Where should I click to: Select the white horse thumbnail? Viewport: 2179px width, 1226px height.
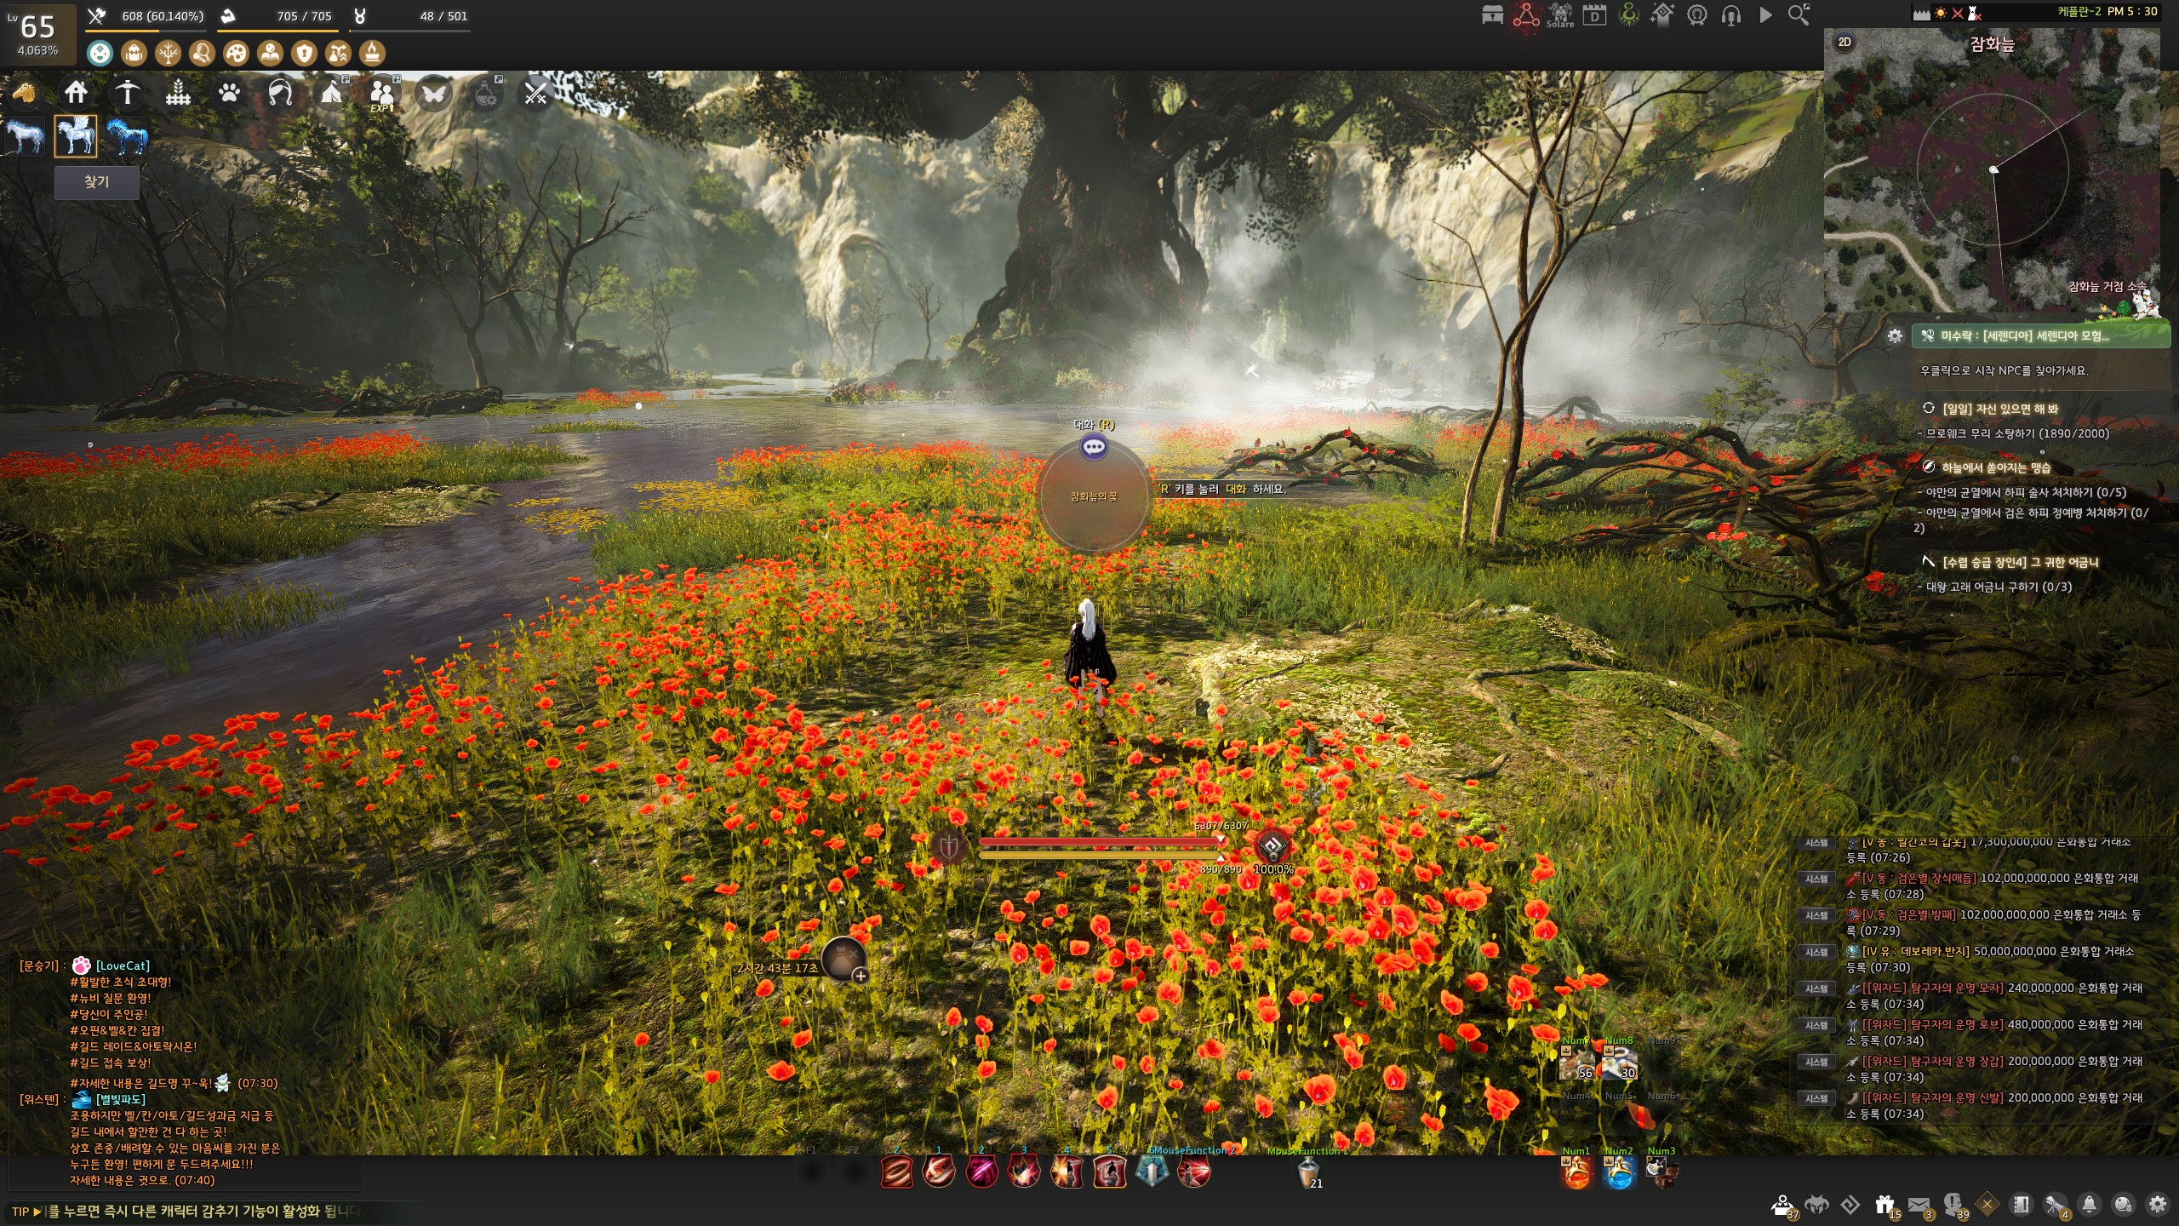point(25,136)
